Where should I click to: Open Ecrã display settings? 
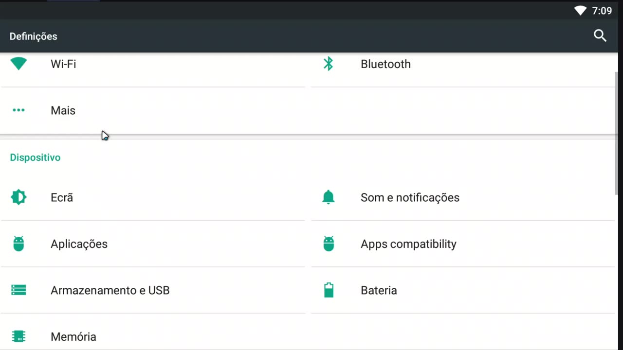point(153,197)
